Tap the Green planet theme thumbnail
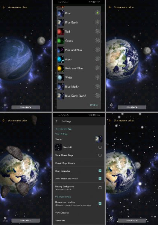This screenshot has height=225, width=158. (x=61, y=41)
